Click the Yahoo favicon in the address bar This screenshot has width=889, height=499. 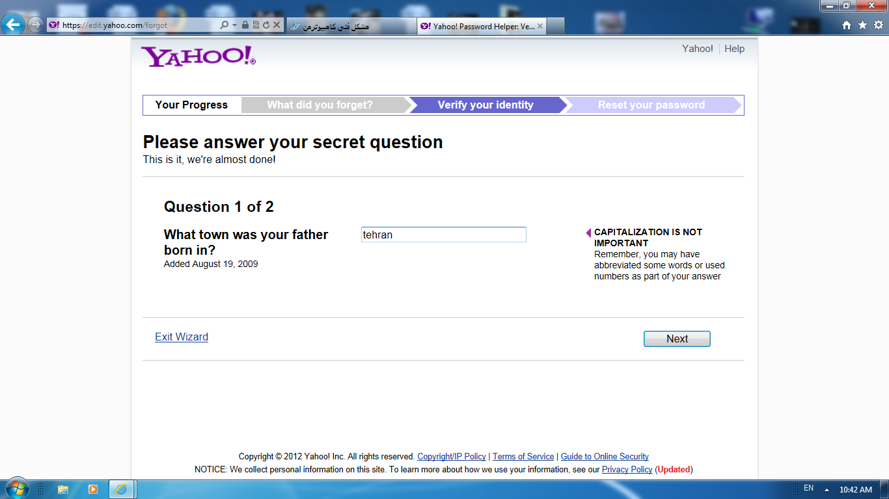[x=54, y=25]
